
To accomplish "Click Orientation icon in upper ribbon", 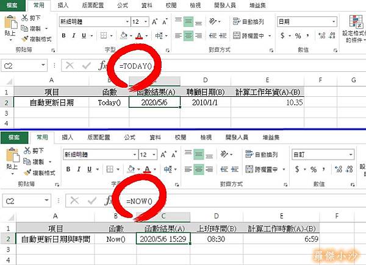I will coord(213,21).
